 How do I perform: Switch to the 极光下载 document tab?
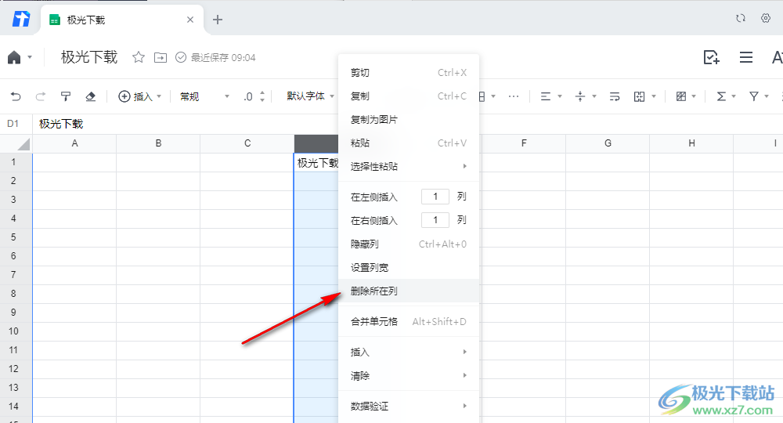tap(122, 20)
